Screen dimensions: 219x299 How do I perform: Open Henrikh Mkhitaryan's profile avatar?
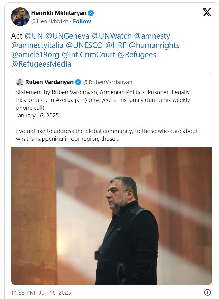click(20, 17)
